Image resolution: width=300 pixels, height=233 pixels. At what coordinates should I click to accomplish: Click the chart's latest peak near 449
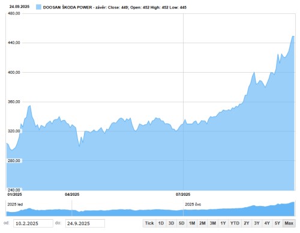[293, 36]
